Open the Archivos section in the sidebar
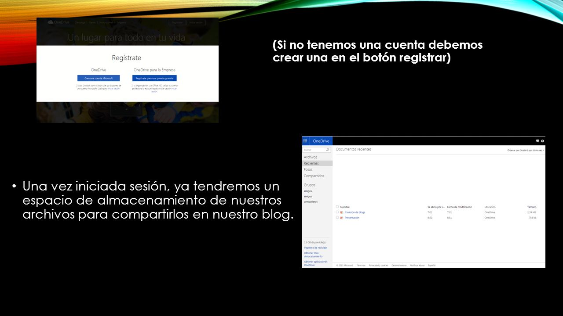This screenshot has height=316, width=563. pos(311,157)
